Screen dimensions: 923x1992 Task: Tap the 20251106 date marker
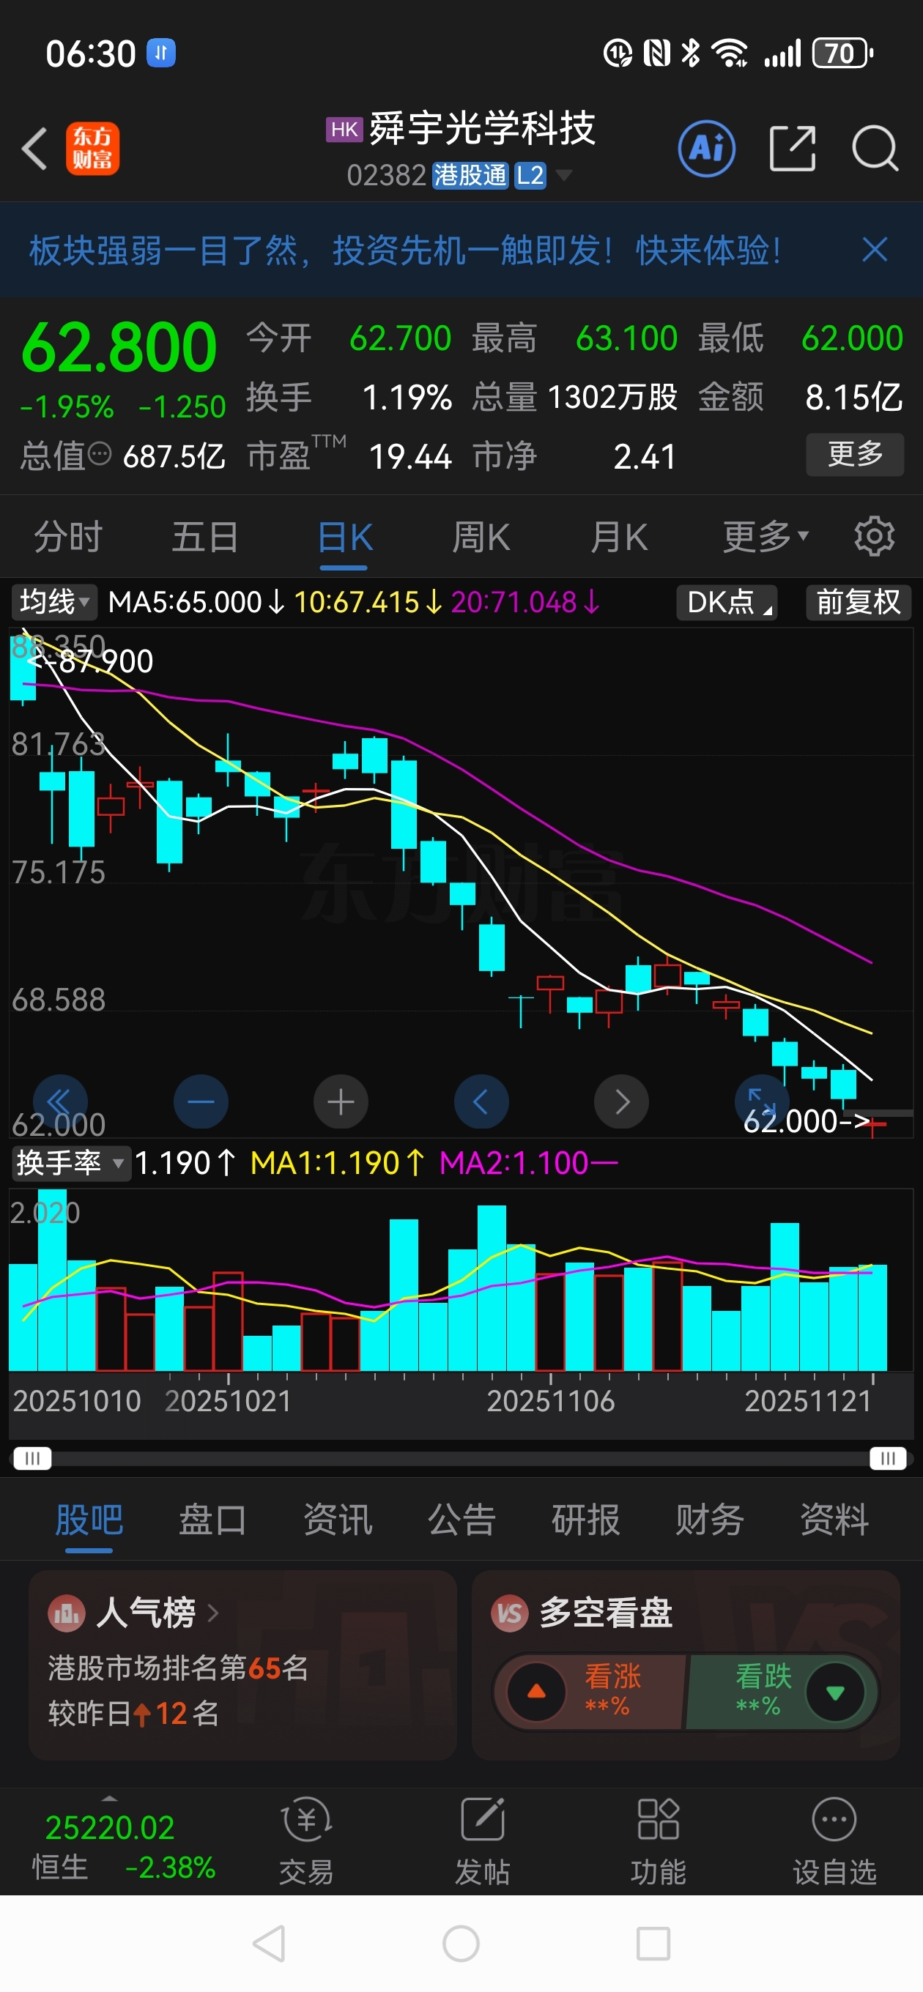pos(550,1401)
